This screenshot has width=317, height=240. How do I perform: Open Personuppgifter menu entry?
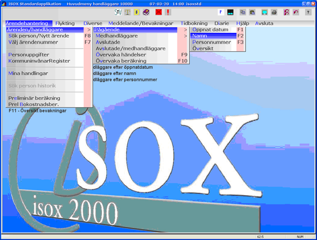[49, 55]
